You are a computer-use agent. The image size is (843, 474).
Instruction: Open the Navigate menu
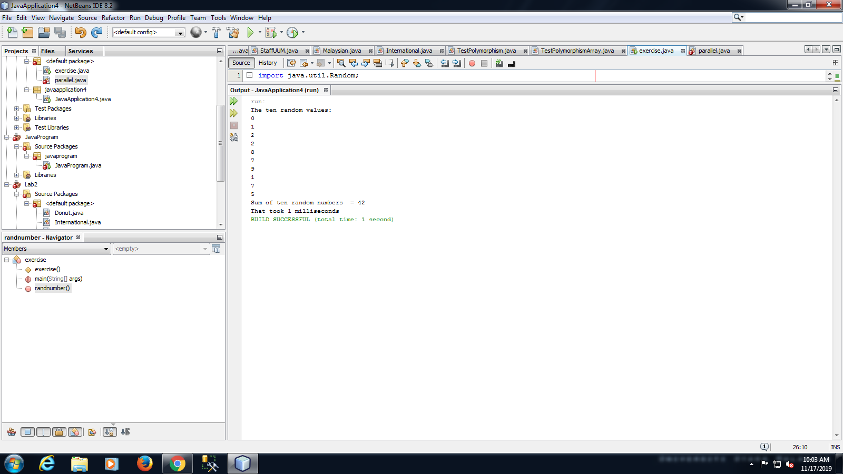(x=62, y=18)
